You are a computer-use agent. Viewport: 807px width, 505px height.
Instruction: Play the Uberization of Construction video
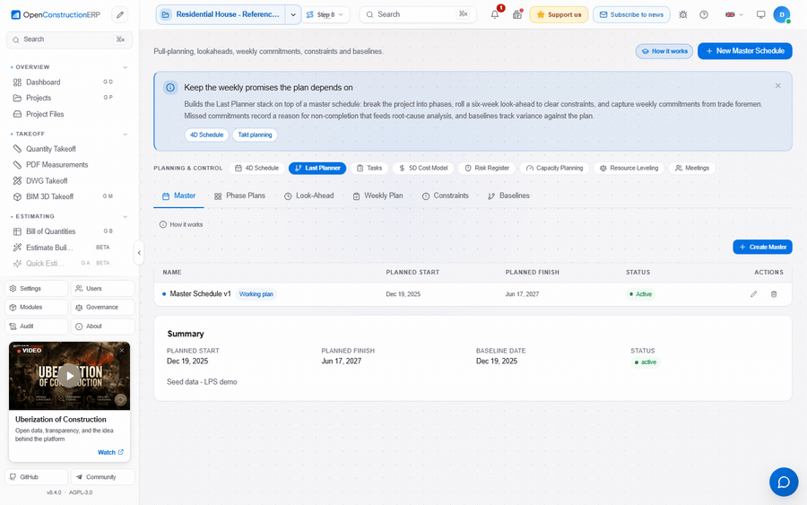(x=69, y=375)
